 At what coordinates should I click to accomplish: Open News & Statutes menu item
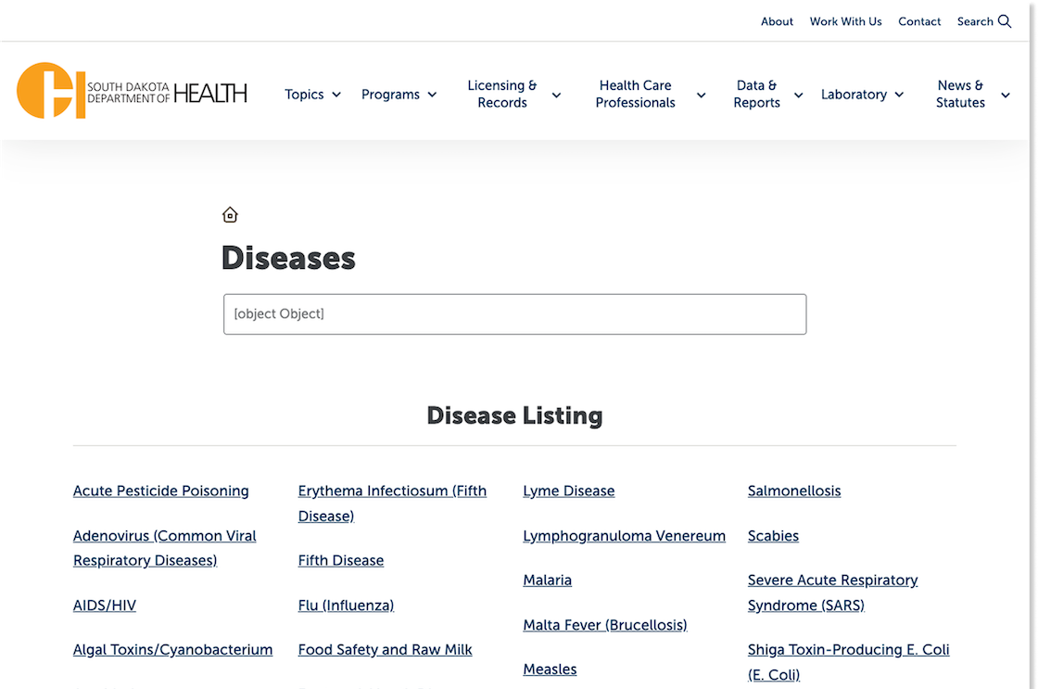tap(960, 94)
